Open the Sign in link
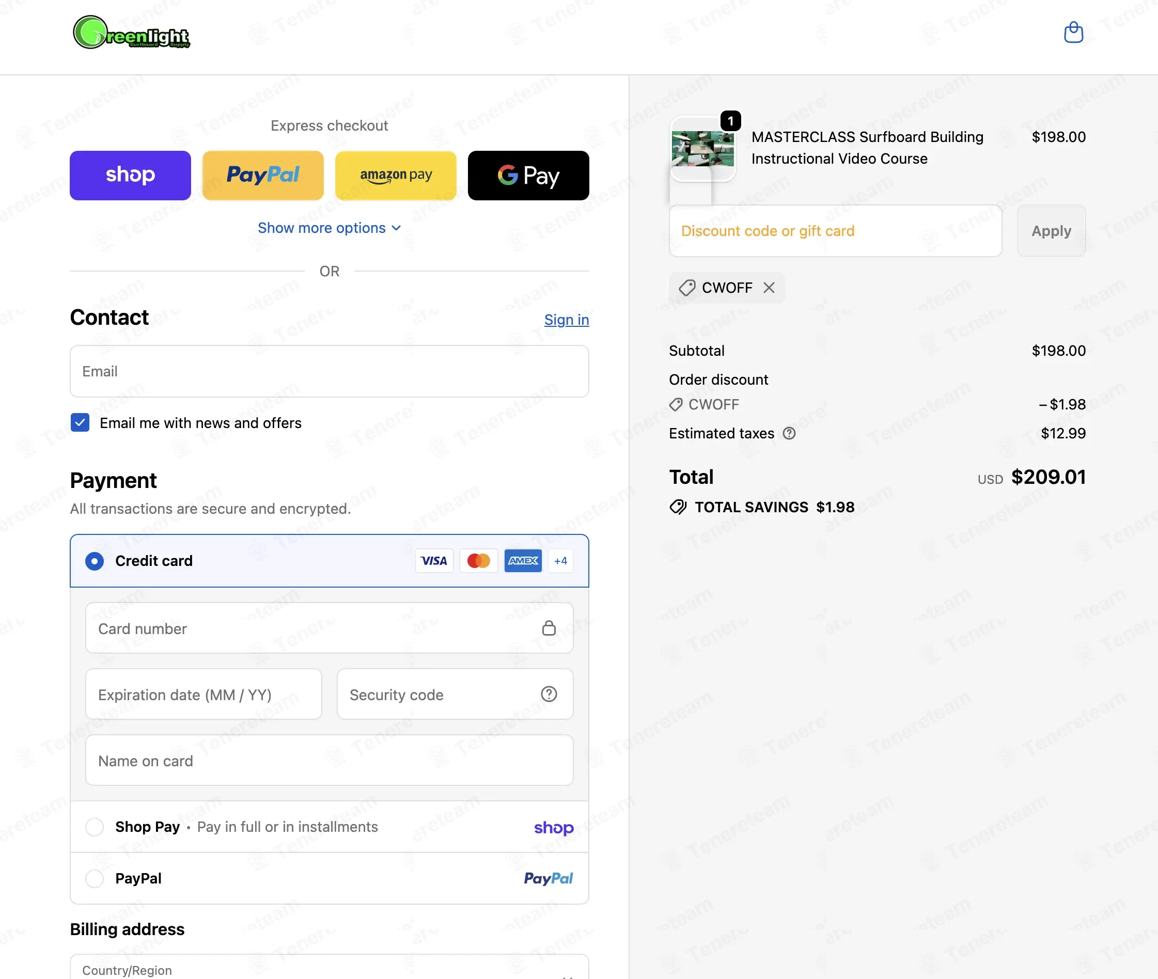The width and height of the screenshot is (1158, 979). [x=566, y=320]
